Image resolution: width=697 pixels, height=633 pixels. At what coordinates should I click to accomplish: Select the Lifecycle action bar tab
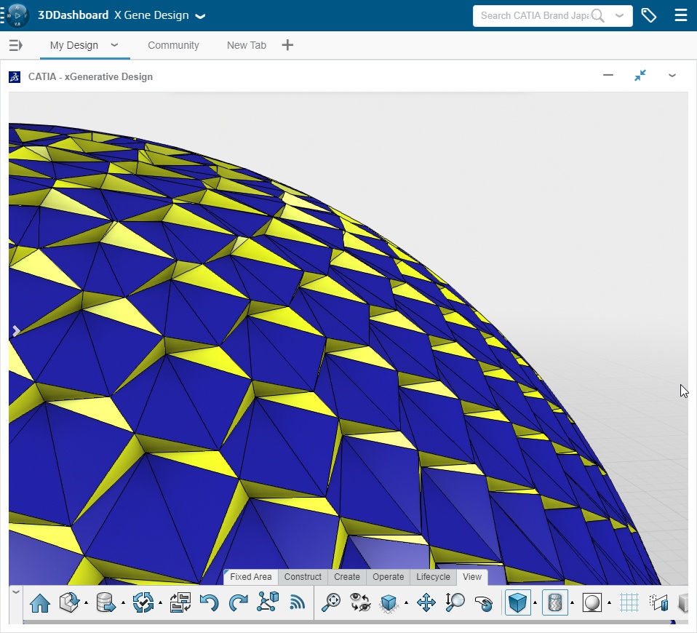click(433, 577)
